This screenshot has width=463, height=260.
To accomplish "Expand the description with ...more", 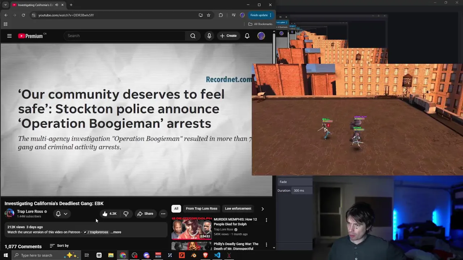I will coord(116,232).
